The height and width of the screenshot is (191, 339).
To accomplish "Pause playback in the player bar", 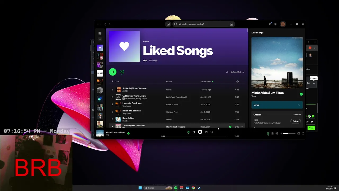I will [200, 132].
